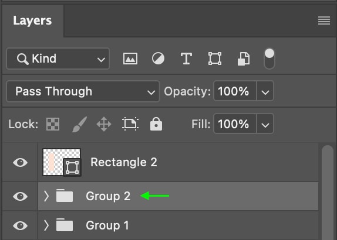
Task: Lock transparent pixels checkerboard icon
Action: (x=53, y=124)
